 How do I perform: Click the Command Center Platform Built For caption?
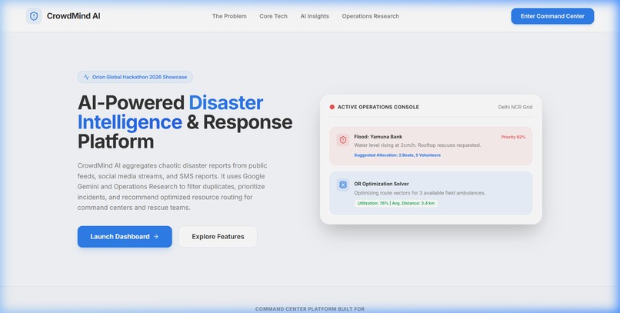pyautogui.click(x=310, y=309)
